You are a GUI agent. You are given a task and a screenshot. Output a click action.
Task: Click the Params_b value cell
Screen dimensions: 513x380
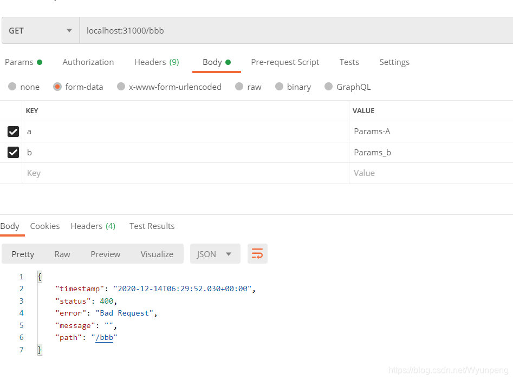point(431,153)
